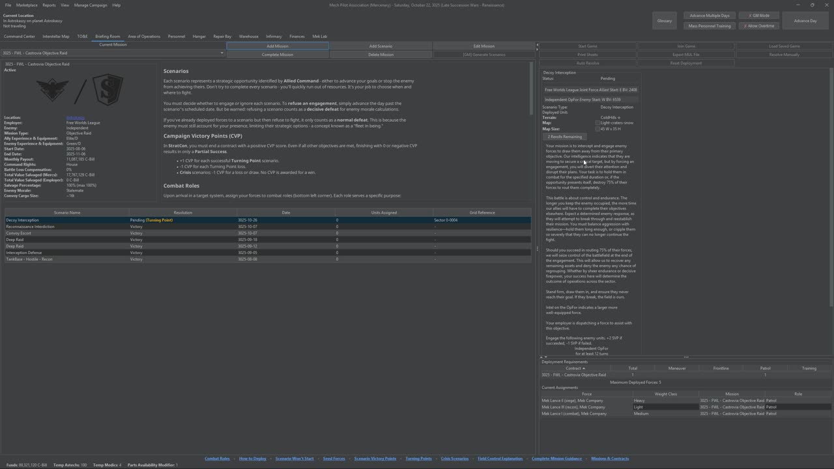Click the Edit Mission button
The image size is (834, 469).
[x=483, y=46]
